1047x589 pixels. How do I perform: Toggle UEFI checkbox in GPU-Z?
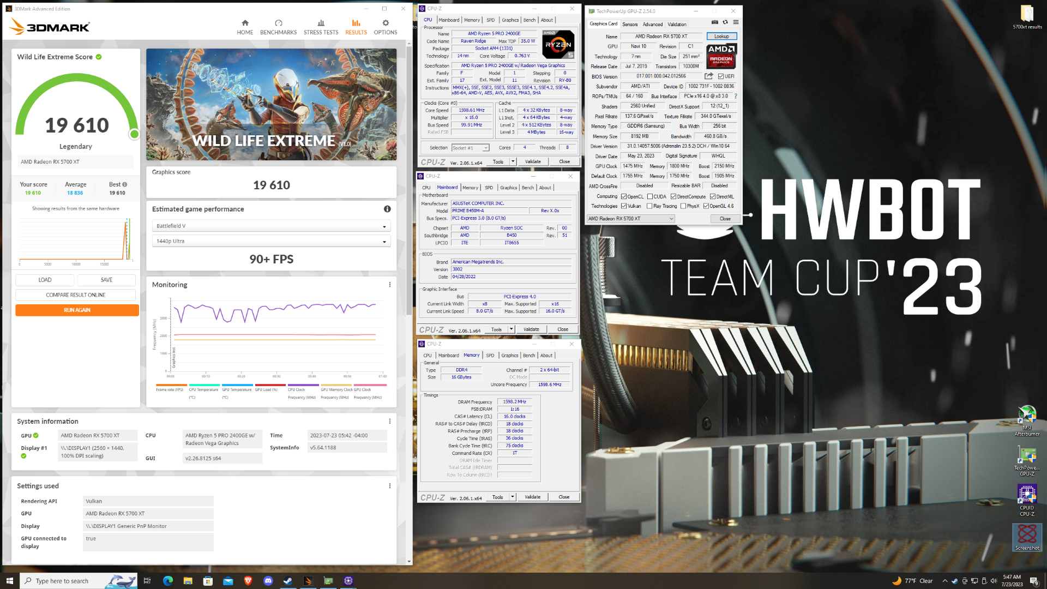pyautogui.click(x=721, y=76)
